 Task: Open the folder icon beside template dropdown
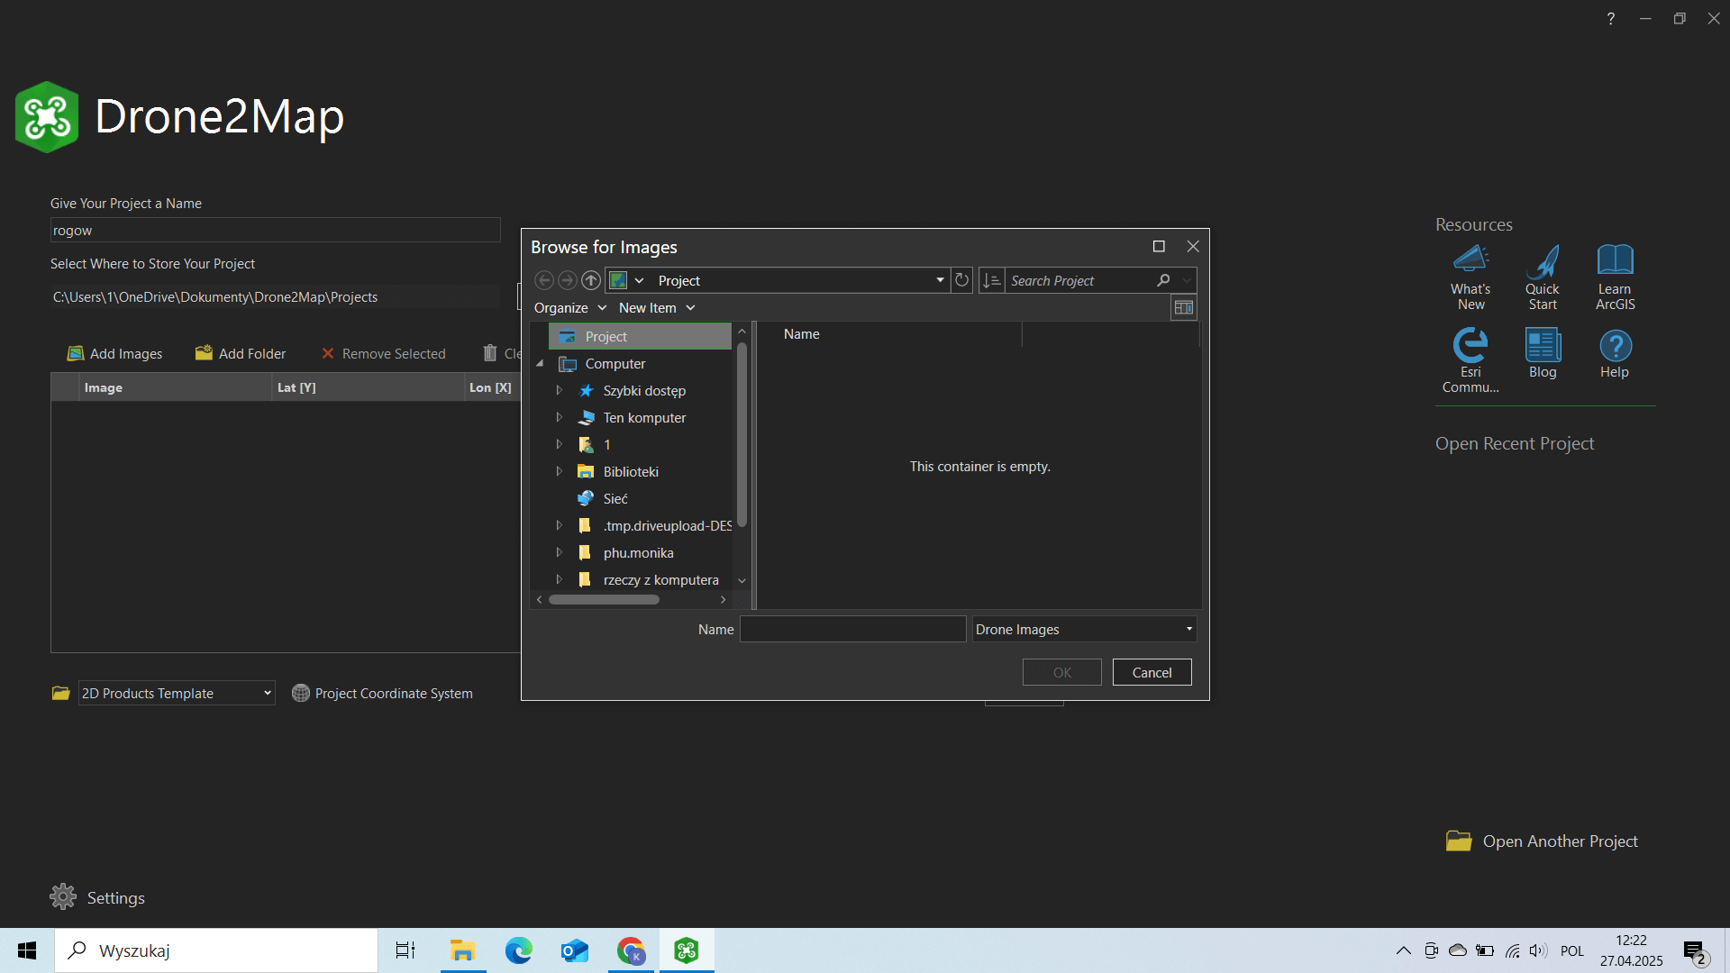click(61, 693)
